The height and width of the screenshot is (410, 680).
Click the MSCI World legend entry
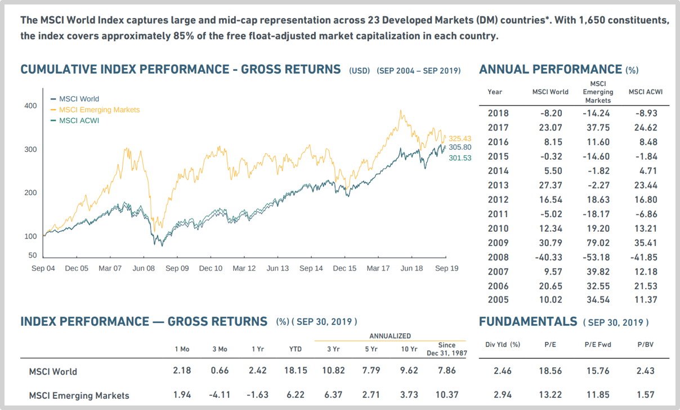(x=78, y=99)
